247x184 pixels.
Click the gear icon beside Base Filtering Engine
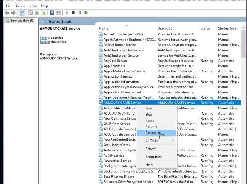tap(101, 176)
